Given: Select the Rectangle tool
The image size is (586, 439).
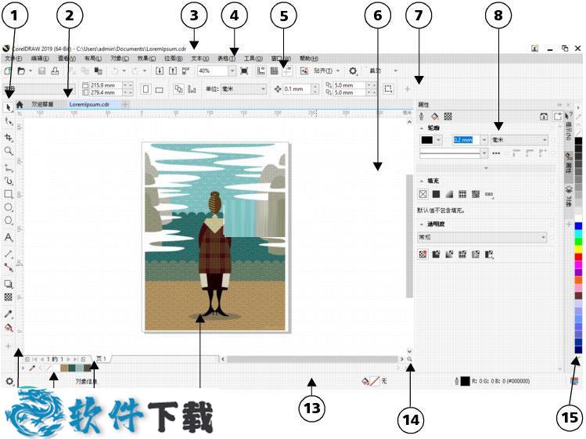Looking at the screenshot, I should pos(9,193).
